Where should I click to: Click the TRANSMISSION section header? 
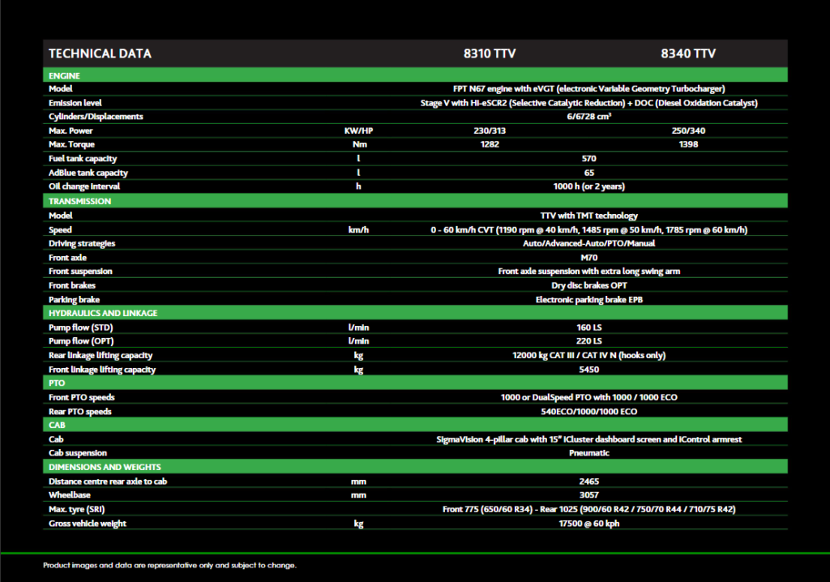tap(415, 201)
